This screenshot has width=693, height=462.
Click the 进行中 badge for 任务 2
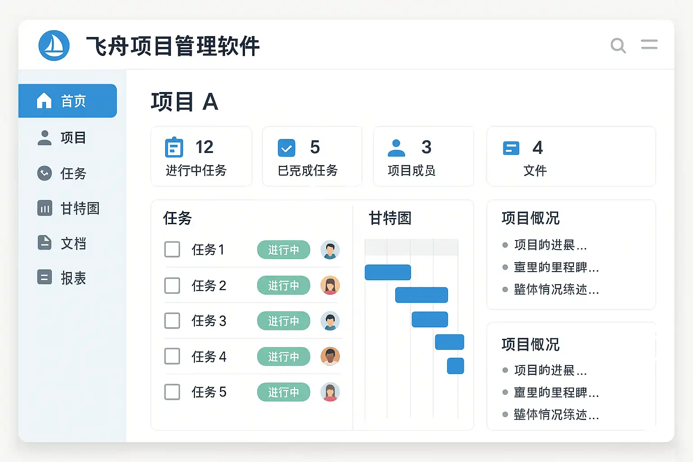pyautogui.click(x=284, y=286)
